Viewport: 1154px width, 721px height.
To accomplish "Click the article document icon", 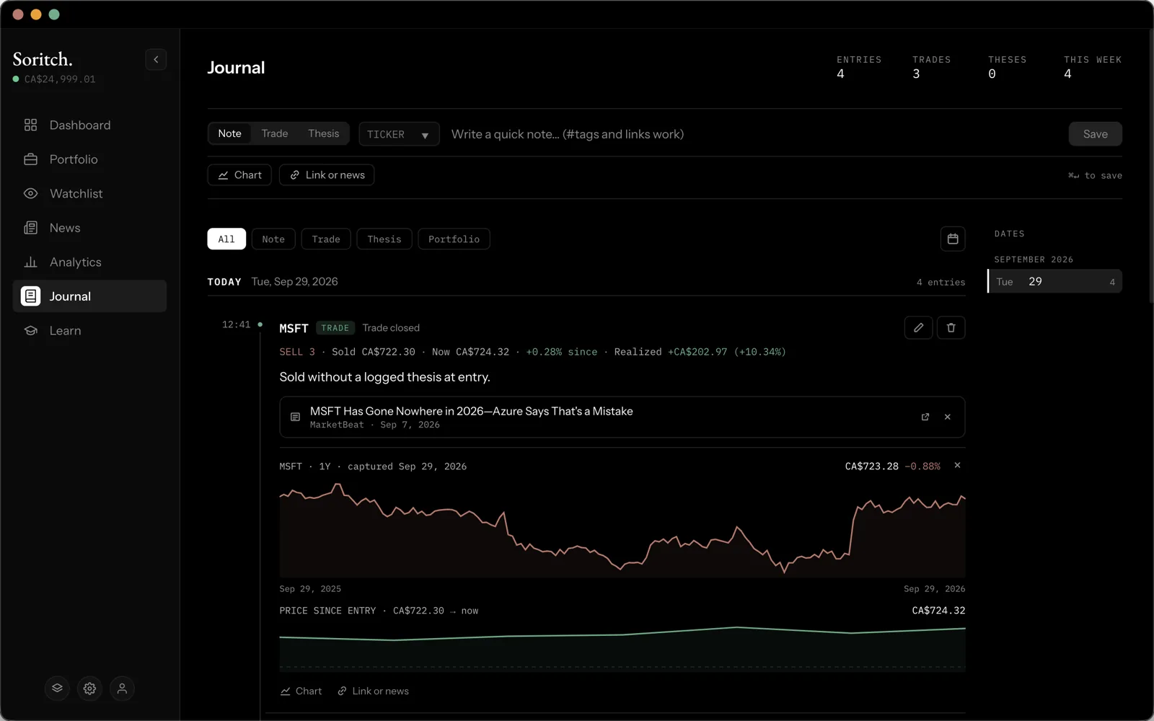I will point(295,417).
